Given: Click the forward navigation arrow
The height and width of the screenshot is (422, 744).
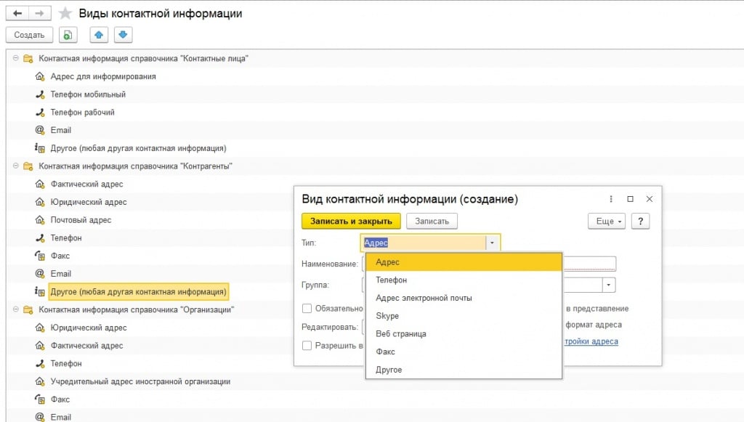Looking at the screenshot, I should coord(41,14).
